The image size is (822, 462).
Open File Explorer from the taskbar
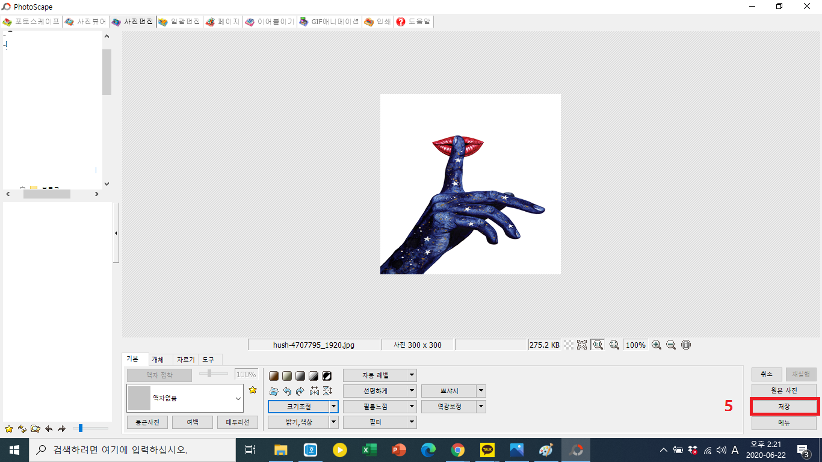point(281,450)
